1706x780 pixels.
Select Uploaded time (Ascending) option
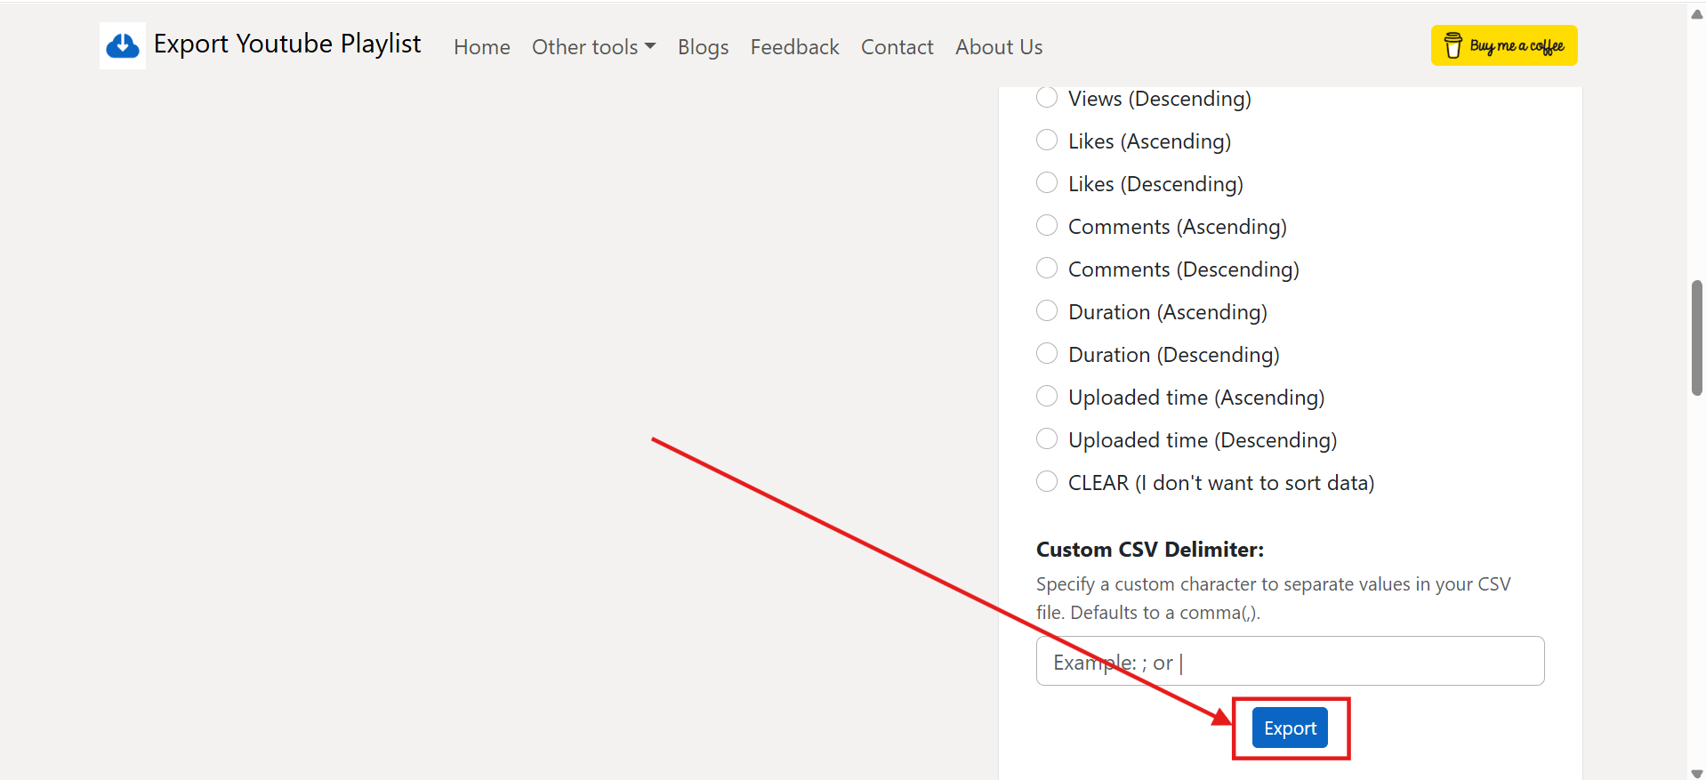(1047, 397)
